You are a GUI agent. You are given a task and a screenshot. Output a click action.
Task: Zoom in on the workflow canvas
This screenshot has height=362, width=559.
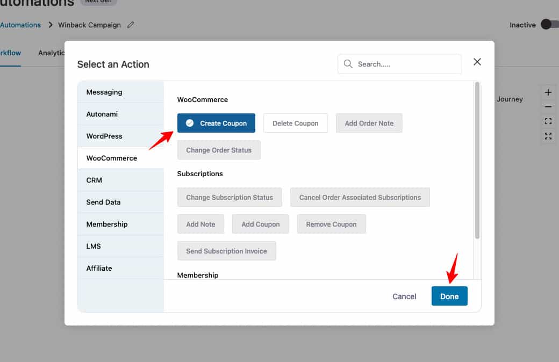548,92
